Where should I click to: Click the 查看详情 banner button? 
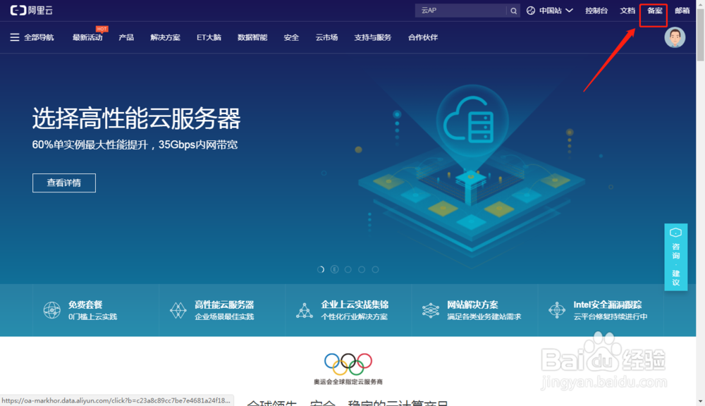(x=64, y=183)
